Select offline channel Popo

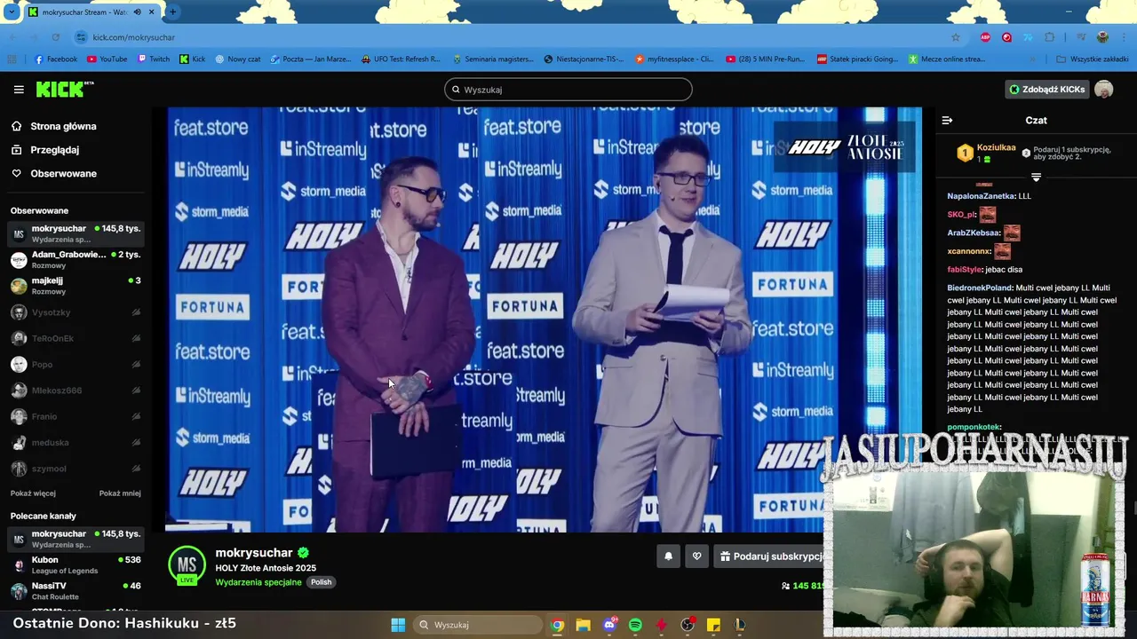(x=76, y=365)
